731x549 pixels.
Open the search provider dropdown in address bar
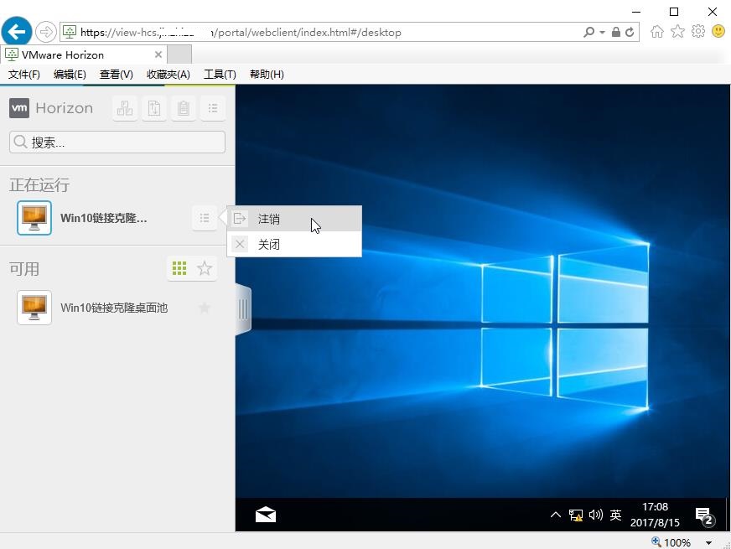pos(601,31)
